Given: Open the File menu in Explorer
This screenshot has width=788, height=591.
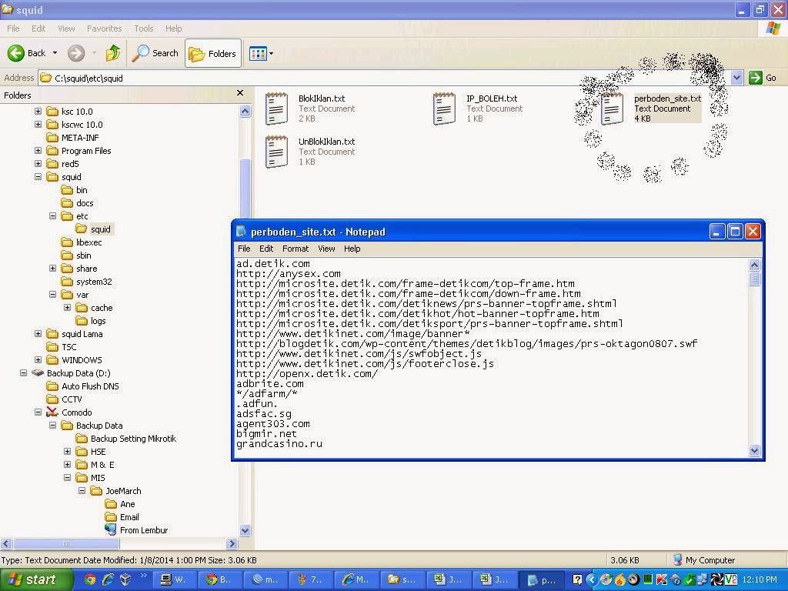Looking at the screenshot, I should (13, 28).
